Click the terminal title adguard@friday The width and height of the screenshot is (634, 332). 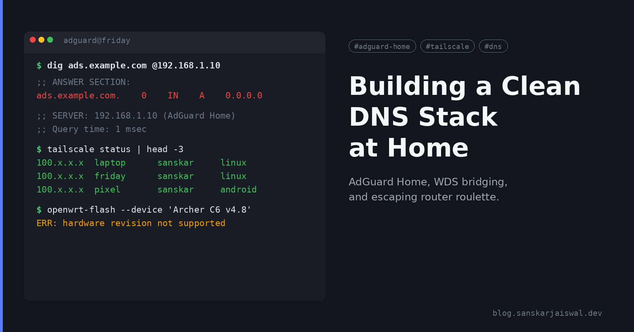coord(97,40)
